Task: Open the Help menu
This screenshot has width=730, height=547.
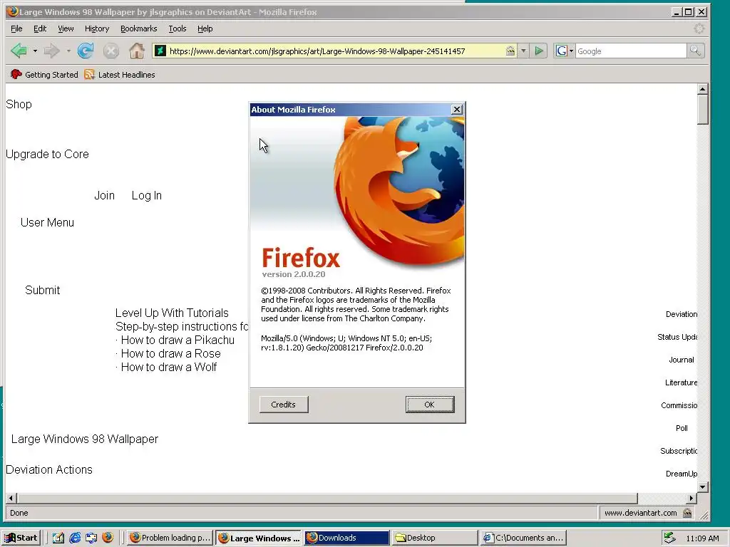Action: (x=205, y=28)
